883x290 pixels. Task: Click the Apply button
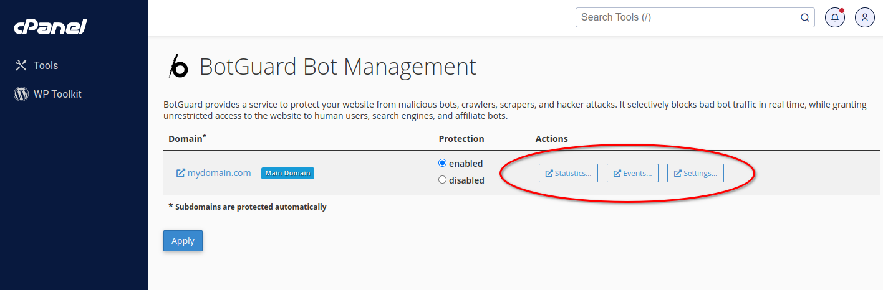pos(183,241)
